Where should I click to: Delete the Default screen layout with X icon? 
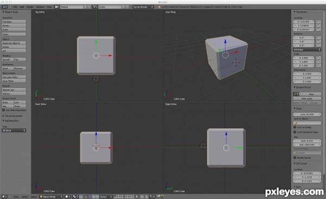(x=89, y=7)
